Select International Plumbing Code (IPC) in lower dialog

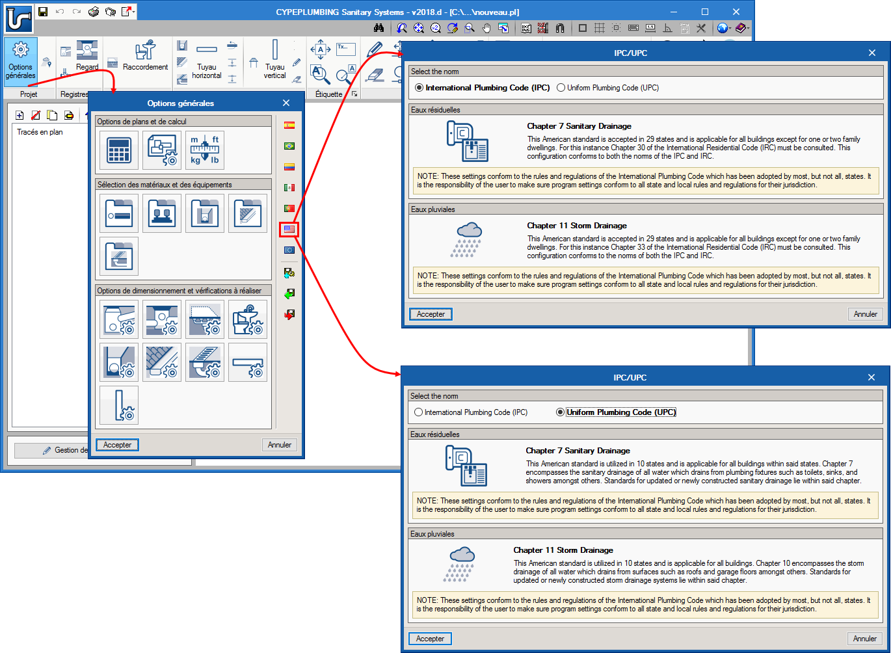419,412
